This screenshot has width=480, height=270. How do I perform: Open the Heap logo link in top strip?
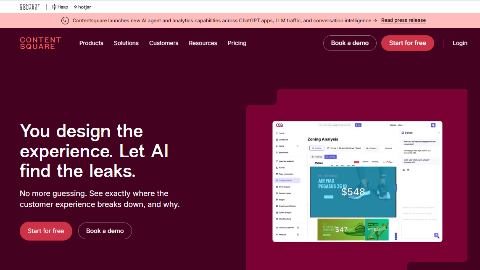pyautogui.click(x=60, y=7)
